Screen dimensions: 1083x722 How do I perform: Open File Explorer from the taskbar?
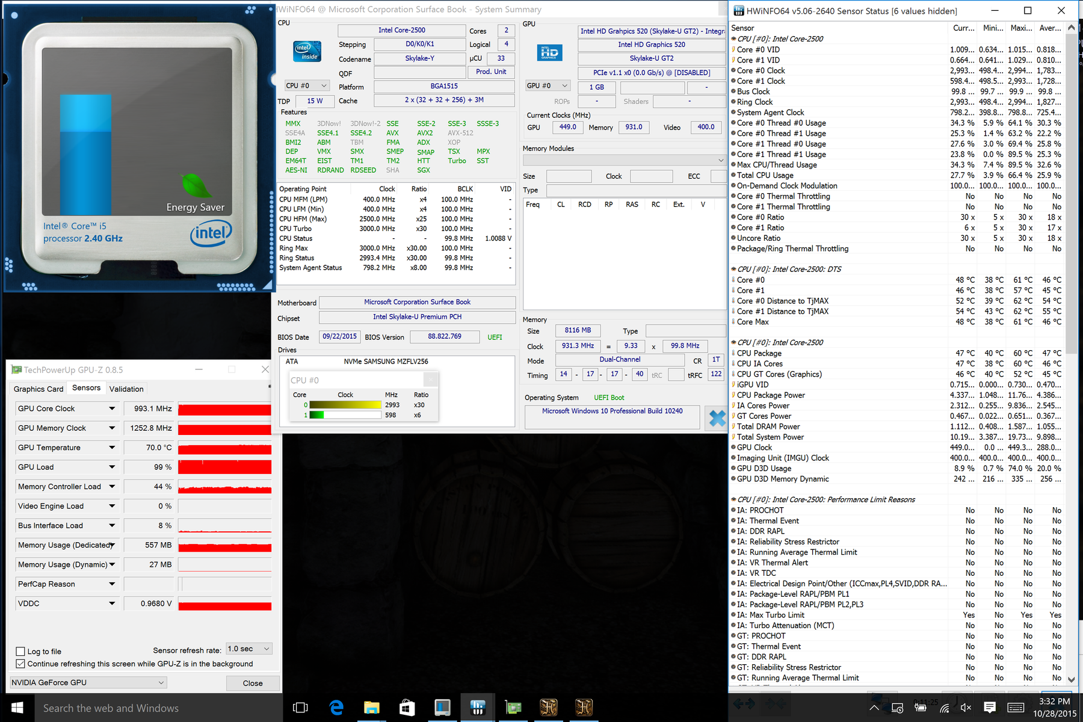click(371, 708)
